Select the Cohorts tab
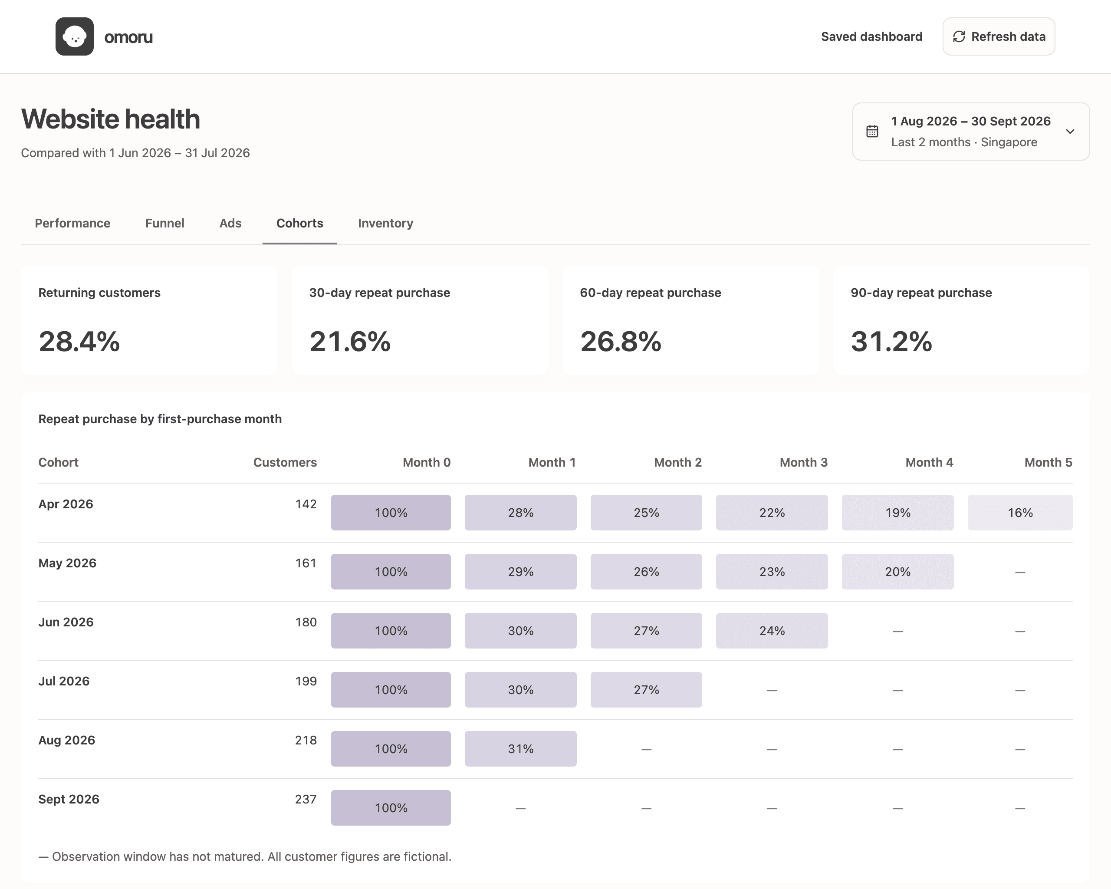1111x889 pixels. (x=300, y=223)
